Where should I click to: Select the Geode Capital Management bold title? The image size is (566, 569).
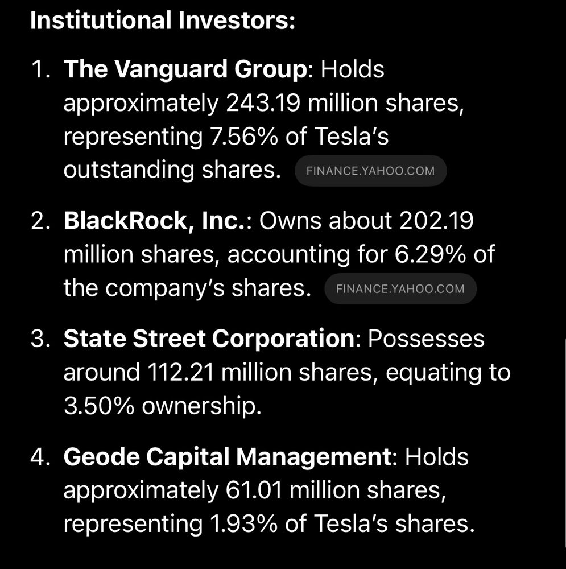point(228,456)
